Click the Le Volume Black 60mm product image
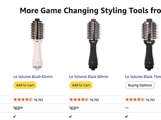161x120 pixels. click(x=93, y=44)
